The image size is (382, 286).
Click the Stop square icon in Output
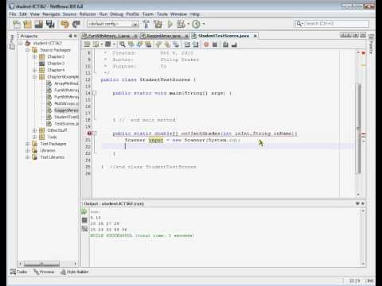pyautogui.click(x=84, y=220)
